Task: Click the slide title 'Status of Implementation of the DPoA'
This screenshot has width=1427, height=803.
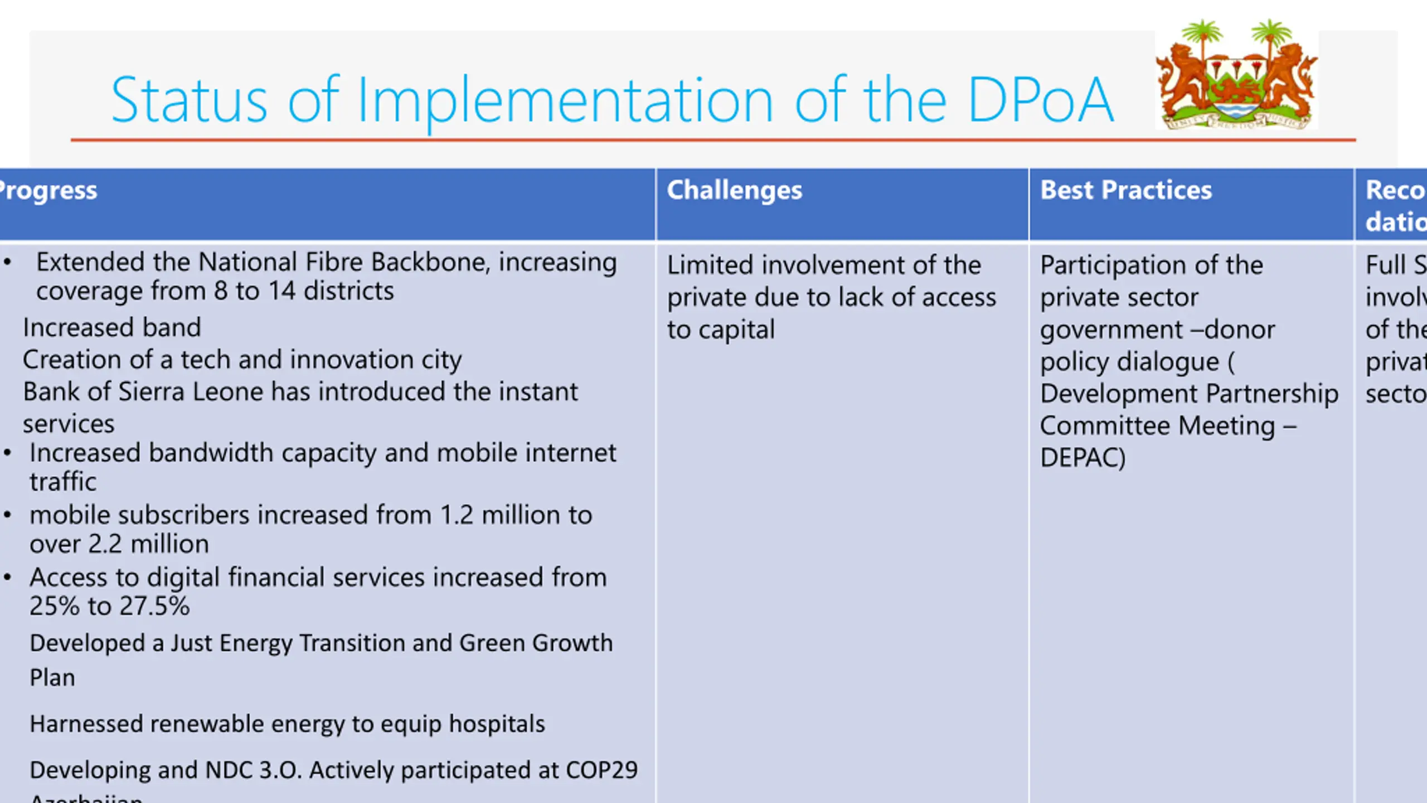Action: coord(611,100)
